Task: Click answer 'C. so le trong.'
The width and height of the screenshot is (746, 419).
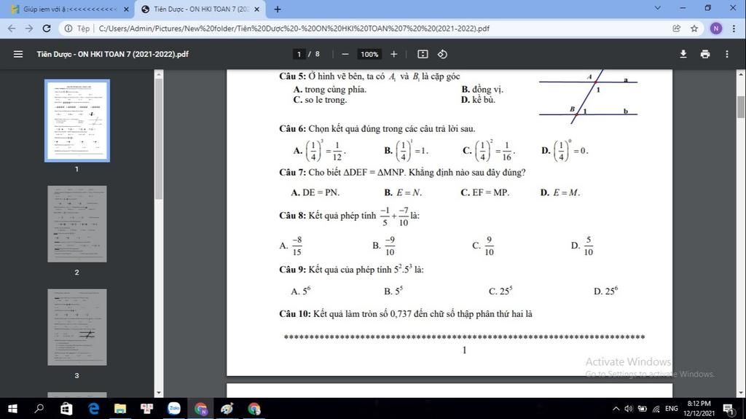Action: (321, 100)
